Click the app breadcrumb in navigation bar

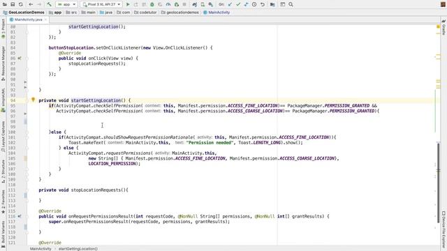coord(55,13)
